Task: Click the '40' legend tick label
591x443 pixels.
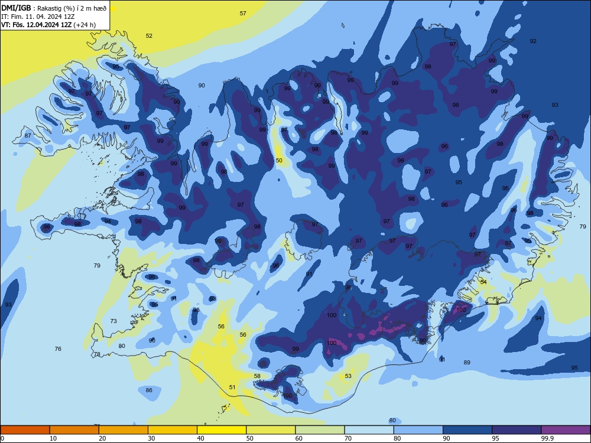Action: [x=200, y=438]
